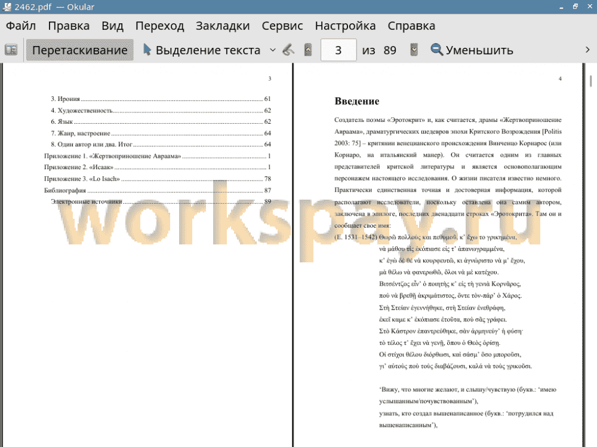Screen dimensions: 597x447
Task: Open the Справка menu
Action: tap(411, 26)
